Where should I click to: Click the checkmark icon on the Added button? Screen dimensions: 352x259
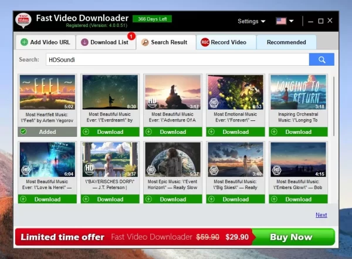(23, 132)
